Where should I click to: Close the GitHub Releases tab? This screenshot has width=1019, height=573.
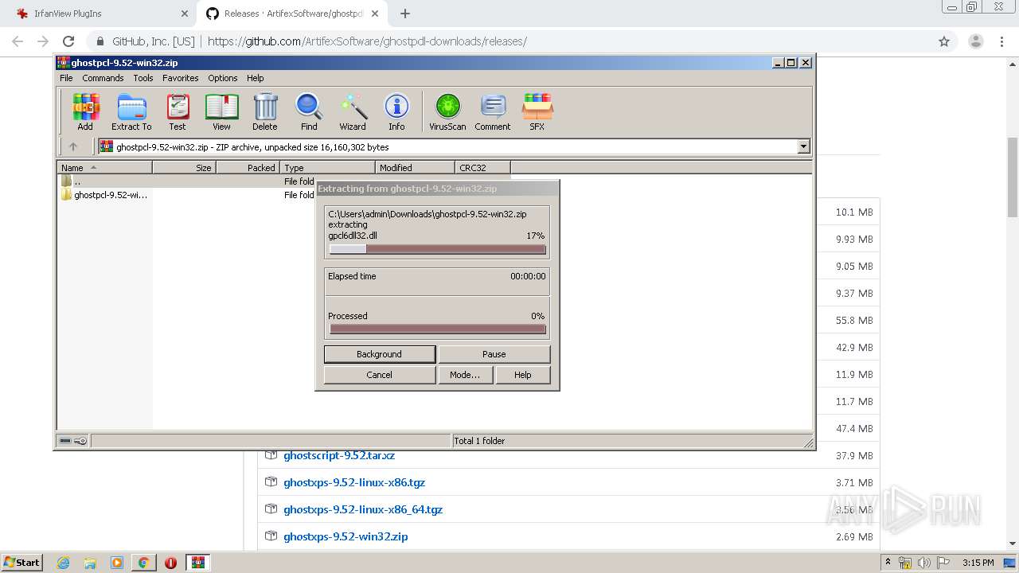pyautogui.click(x=374, y=14)
